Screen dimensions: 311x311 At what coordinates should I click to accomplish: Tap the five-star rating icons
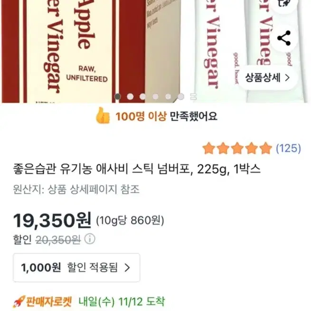(237, 148)
